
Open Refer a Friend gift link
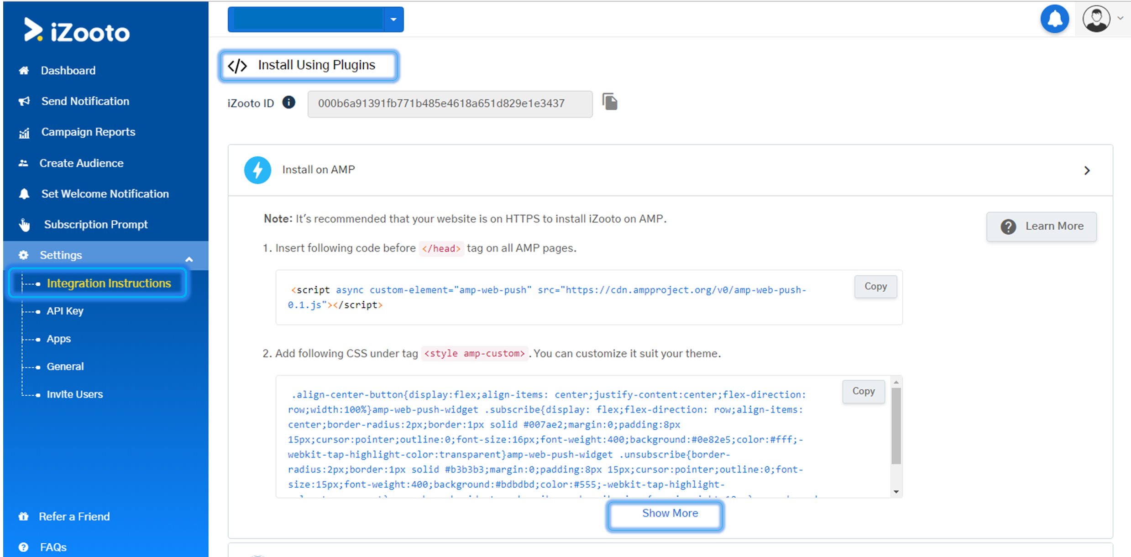[74, 516]
